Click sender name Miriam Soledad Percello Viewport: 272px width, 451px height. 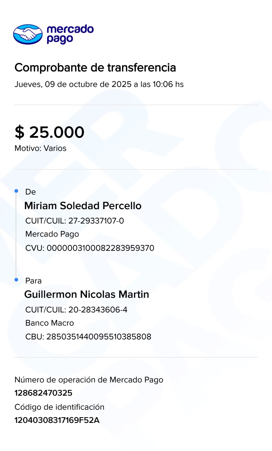coord(83,206)
